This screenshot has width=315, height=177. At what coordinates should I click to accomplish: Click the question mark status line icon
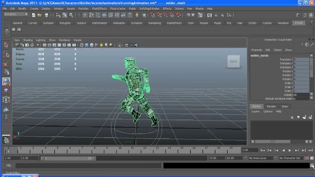coord(130,15)
